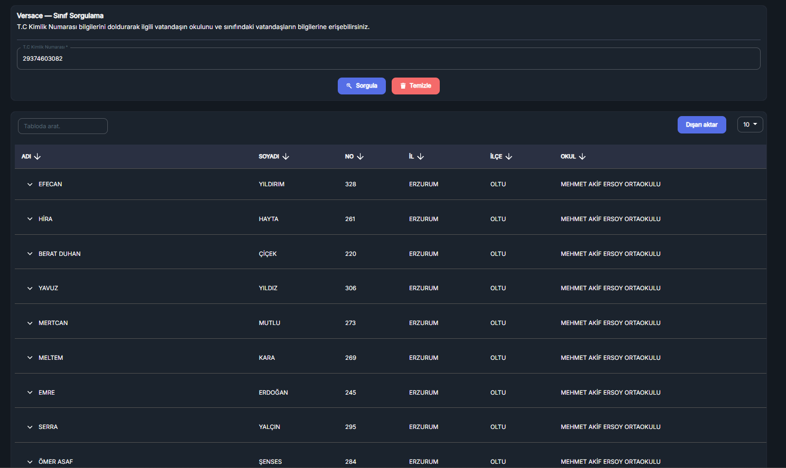Expand the EMRE row details
This screenshot has height=468, width=786.
click(x=30, y=393)
